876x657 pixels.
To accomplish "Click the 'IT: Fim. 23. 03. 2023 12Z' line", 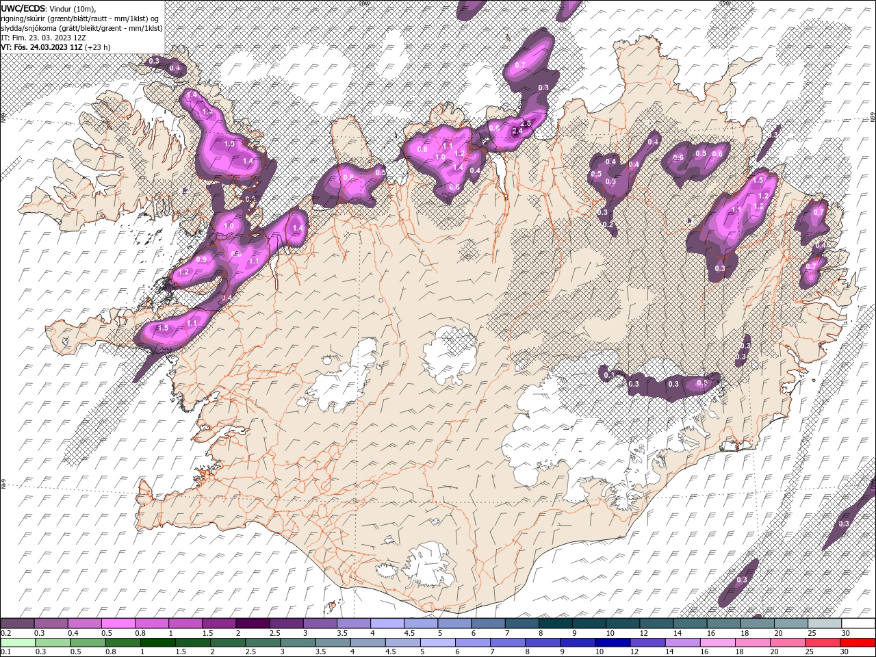I will tap(44, 38).
